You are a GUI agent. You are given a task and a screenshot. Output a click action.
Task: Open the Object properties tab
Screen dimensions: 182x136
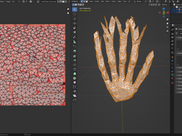(173, 57)
